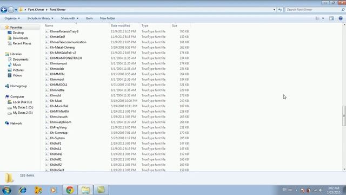Click the KhmerSerif file icon
The image size is (346, 195).
pos(47,37)
